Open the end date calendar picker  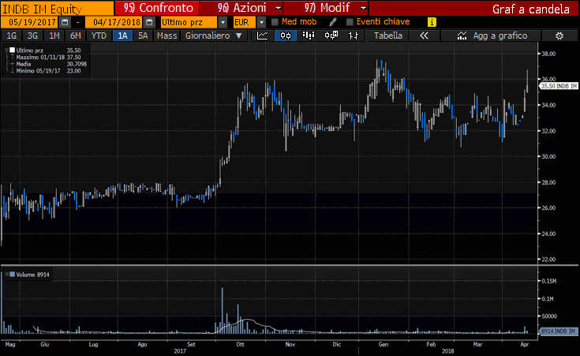[x=149, y=22]
